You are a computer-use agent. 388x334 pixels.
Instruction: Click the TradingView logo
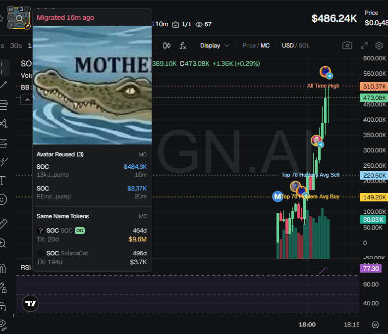tap(30, 303)
